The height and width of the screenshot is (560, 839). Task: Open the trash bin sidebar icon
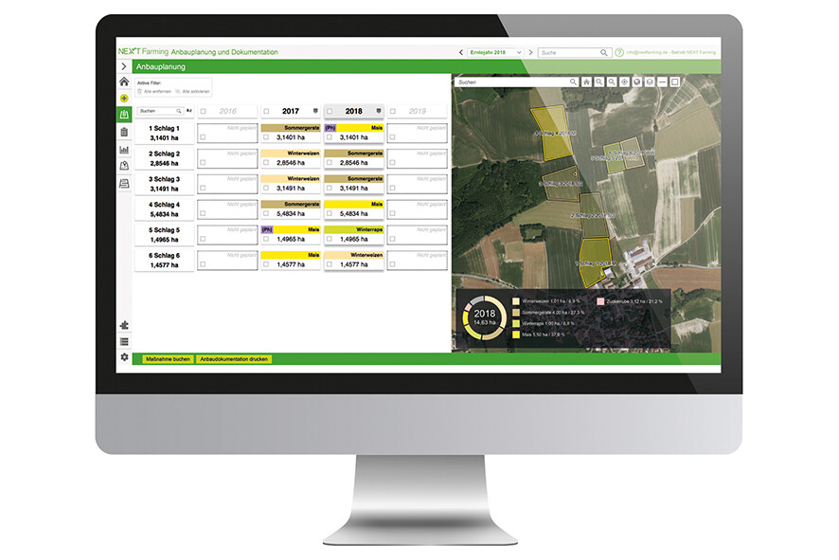point(124,133)
